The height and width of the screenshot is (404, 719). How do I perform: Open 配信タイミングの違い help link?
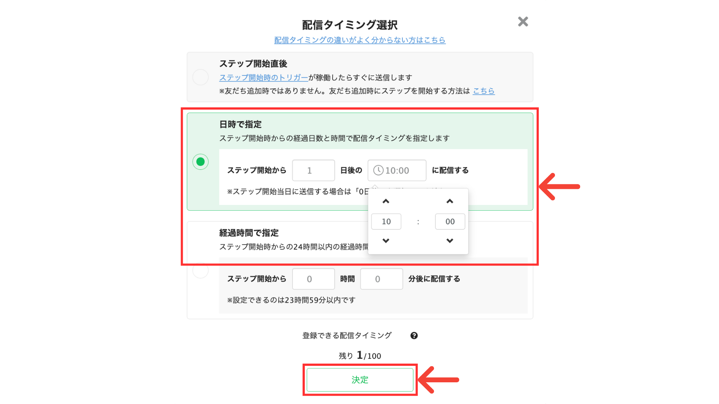click(x=359, y=40)
